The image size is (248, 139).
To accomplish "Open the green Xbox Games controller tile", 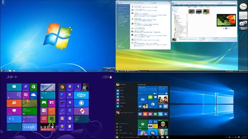I will [x=44, y=103].
